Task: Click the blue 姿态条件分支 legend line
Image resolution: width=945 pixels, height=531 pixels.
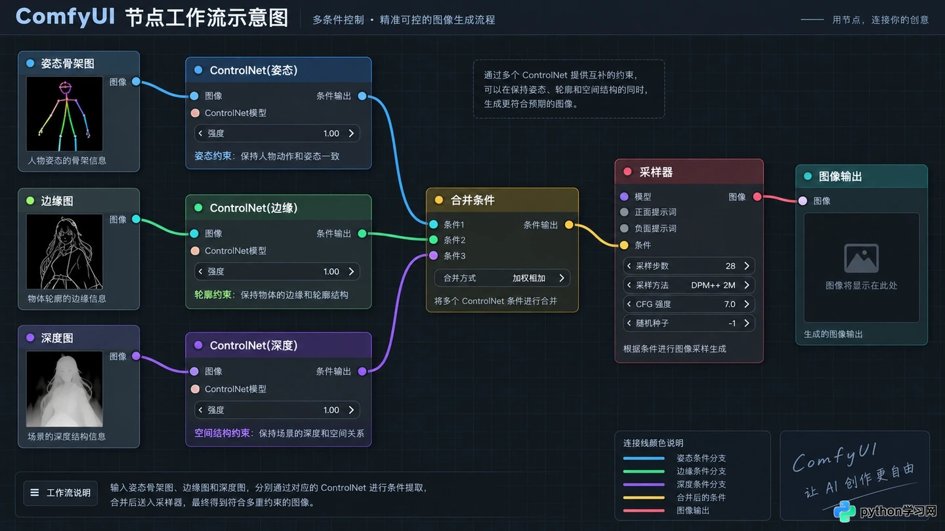Action: tap(644, 458)
